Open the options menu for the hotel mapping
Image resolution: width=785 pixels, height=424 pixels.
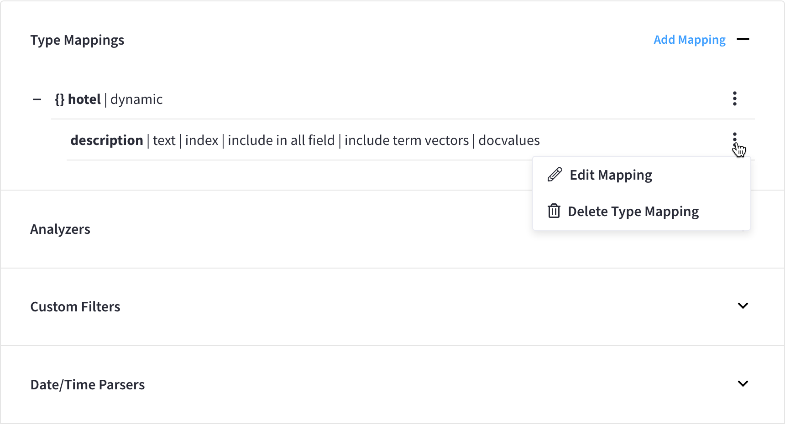734,98
